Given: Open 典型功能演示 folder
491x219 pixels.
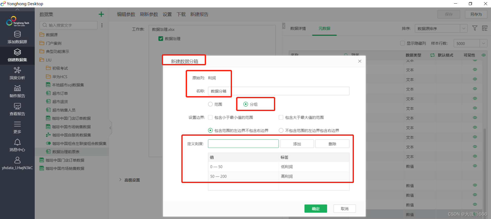Looking at the screenshot, I should [x=54, y=51].
